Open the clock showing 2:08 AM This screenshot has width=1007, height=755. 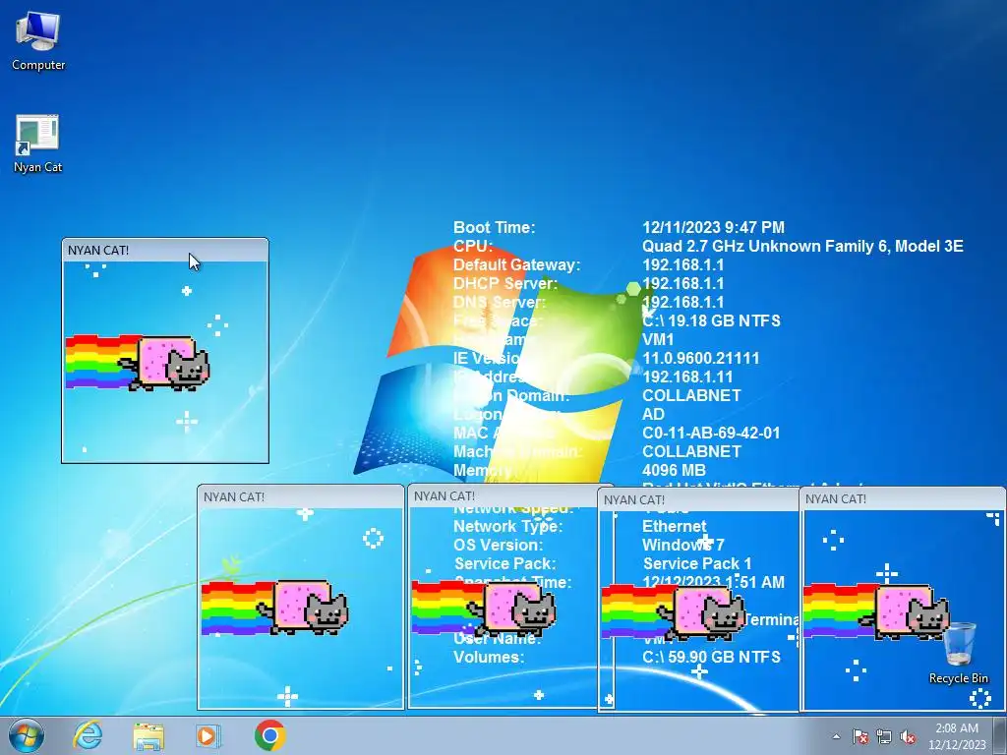coord(957,736)
